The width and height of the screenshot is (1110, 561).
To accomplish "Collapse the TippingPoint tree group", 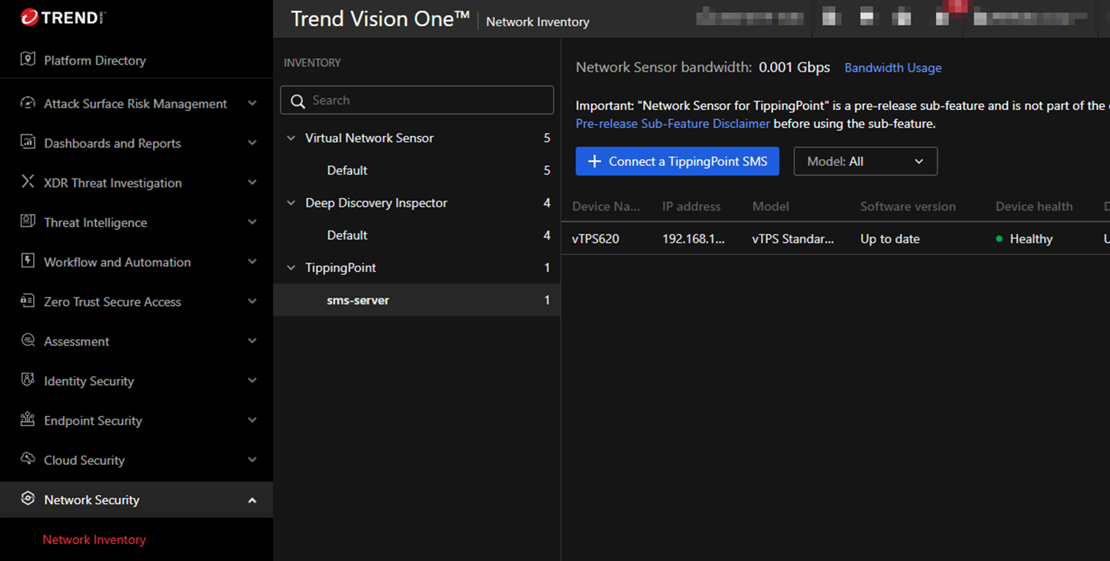I will [x=291, y=268].
